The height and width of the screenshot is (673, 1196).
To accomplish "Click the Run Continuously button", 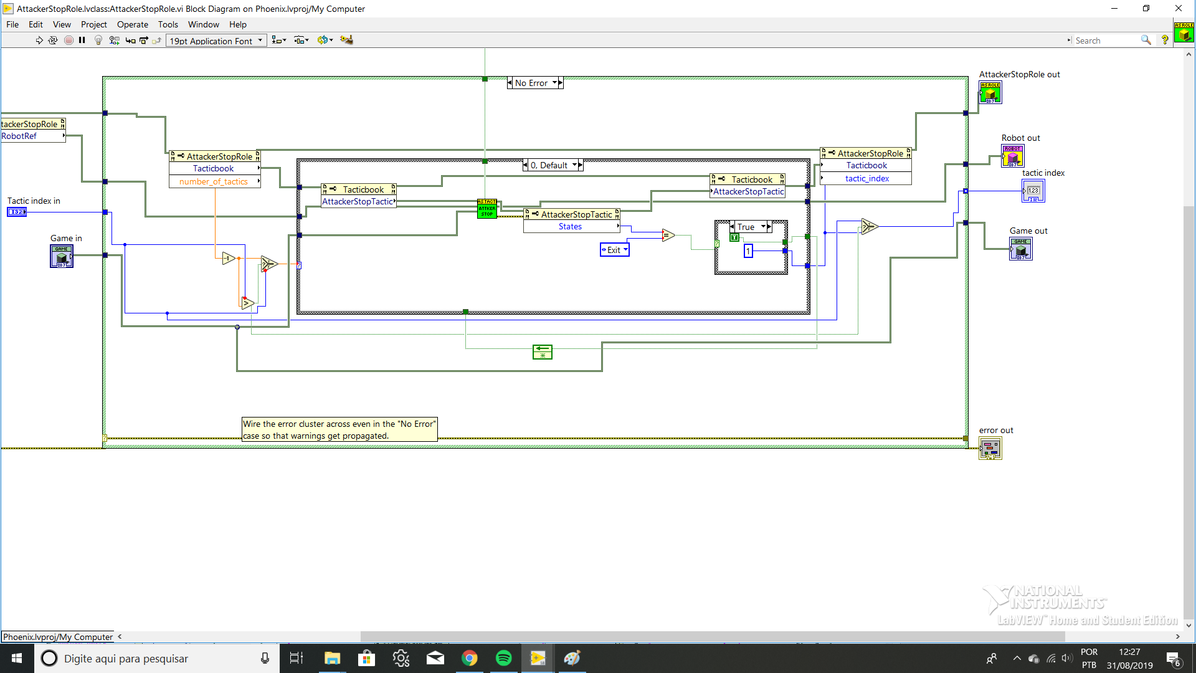I will pos(53,41).
